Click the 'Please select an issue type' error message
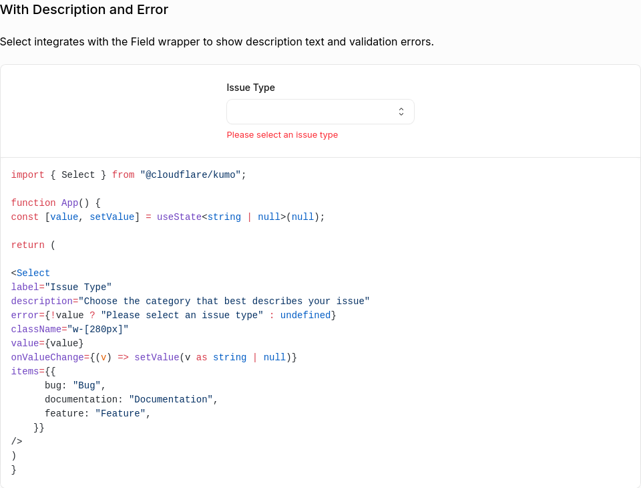 282,134
